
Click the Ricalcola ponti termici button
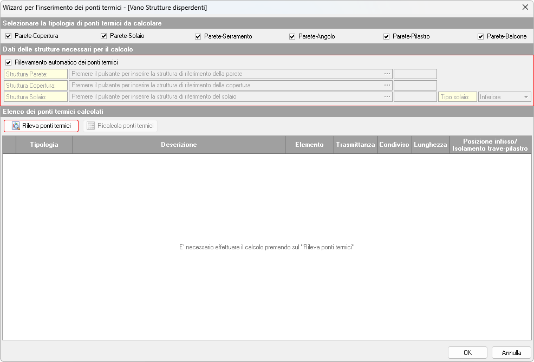(x=120, y=126)
